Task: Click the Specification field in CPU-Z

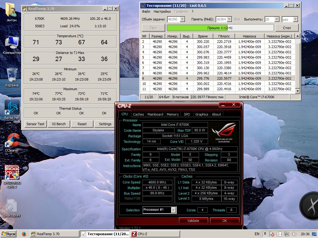Action: click(x=190, y=149)
